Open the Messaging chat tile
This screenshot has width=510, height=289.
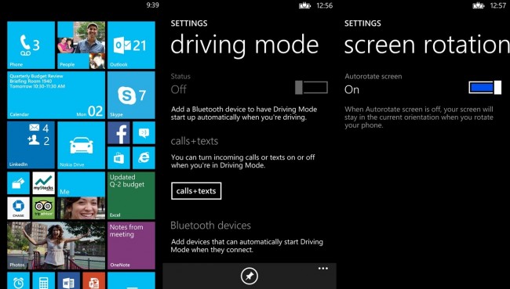144,133
